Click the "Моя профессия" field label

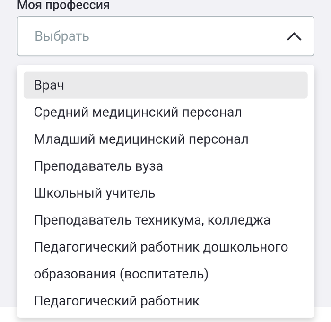63,6
